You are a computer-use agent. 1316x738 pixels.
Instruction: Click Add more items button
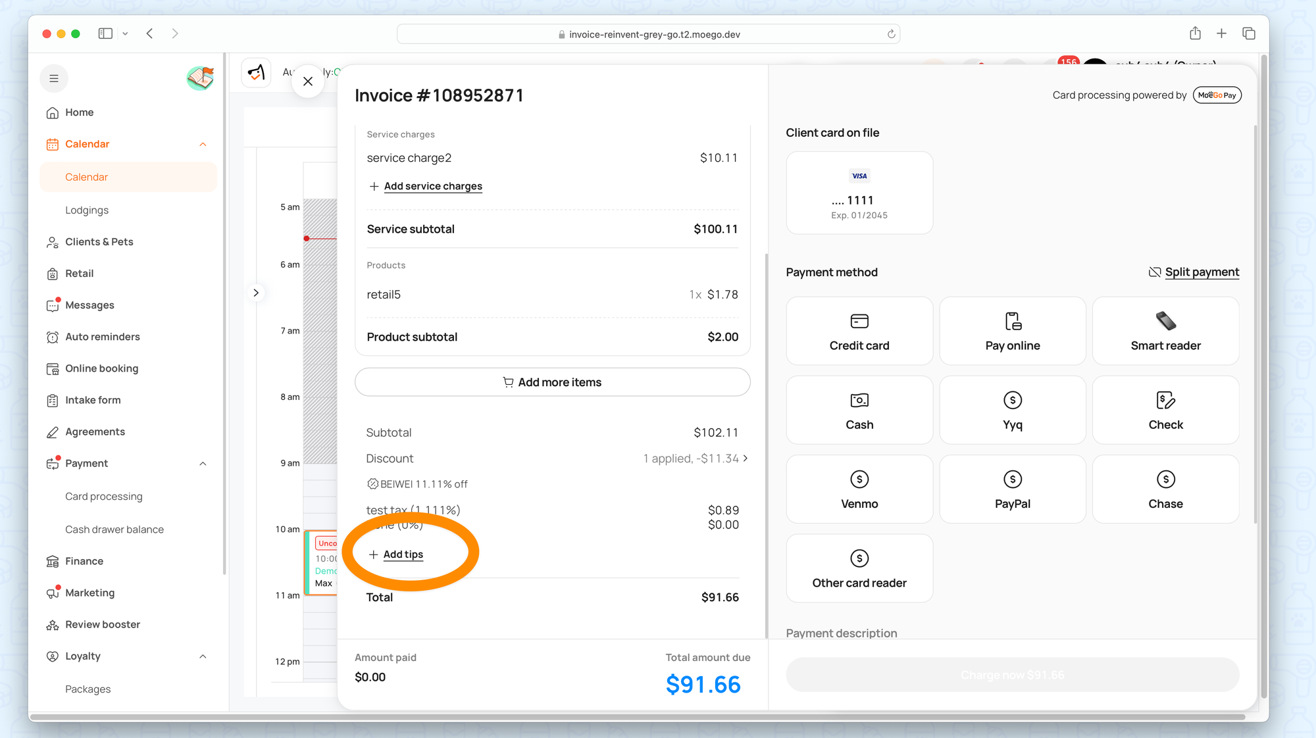pyautogui.click(x=552, y=382)
